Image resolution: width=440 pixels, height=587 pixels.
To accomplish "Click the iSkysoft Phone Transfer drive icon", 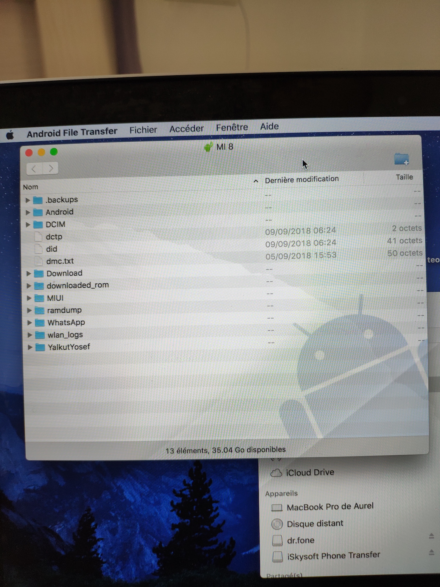I will [x=278, y=557].
